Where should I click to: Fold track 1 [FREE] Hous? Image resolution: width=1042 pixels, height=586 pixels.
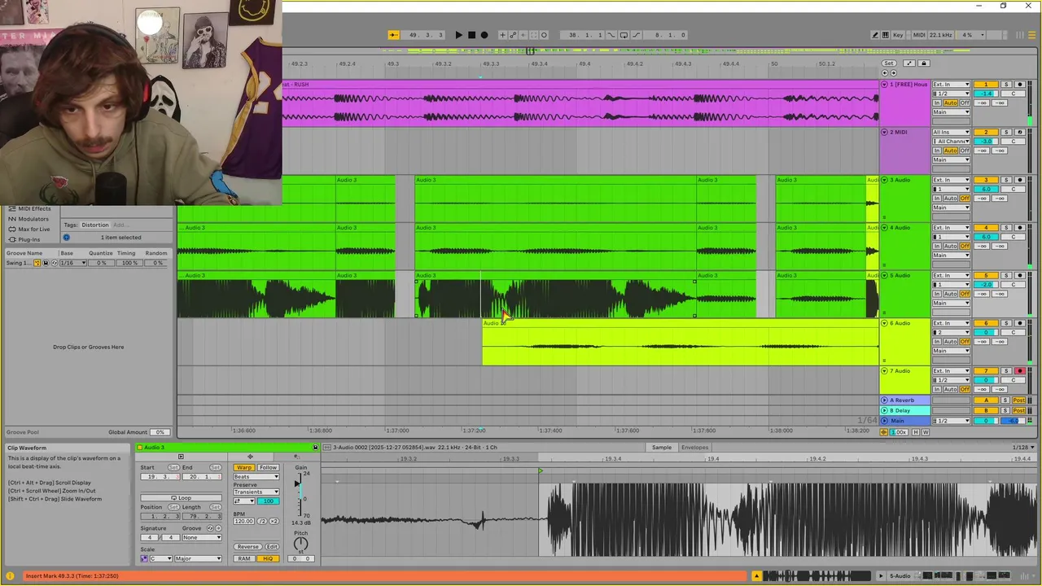884,85
